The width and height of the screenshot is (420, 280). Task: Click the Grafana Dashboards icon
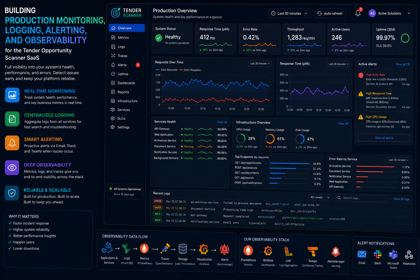268,251
